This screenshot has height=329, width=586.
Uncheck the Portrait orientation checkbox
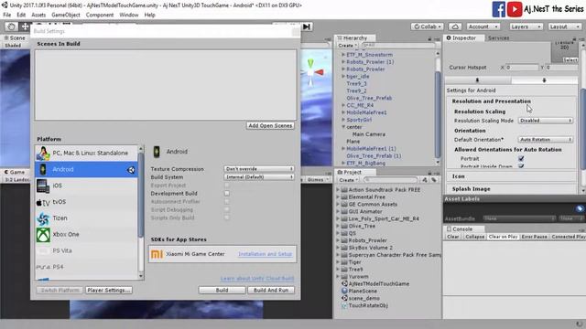click(x=521, y=158)
